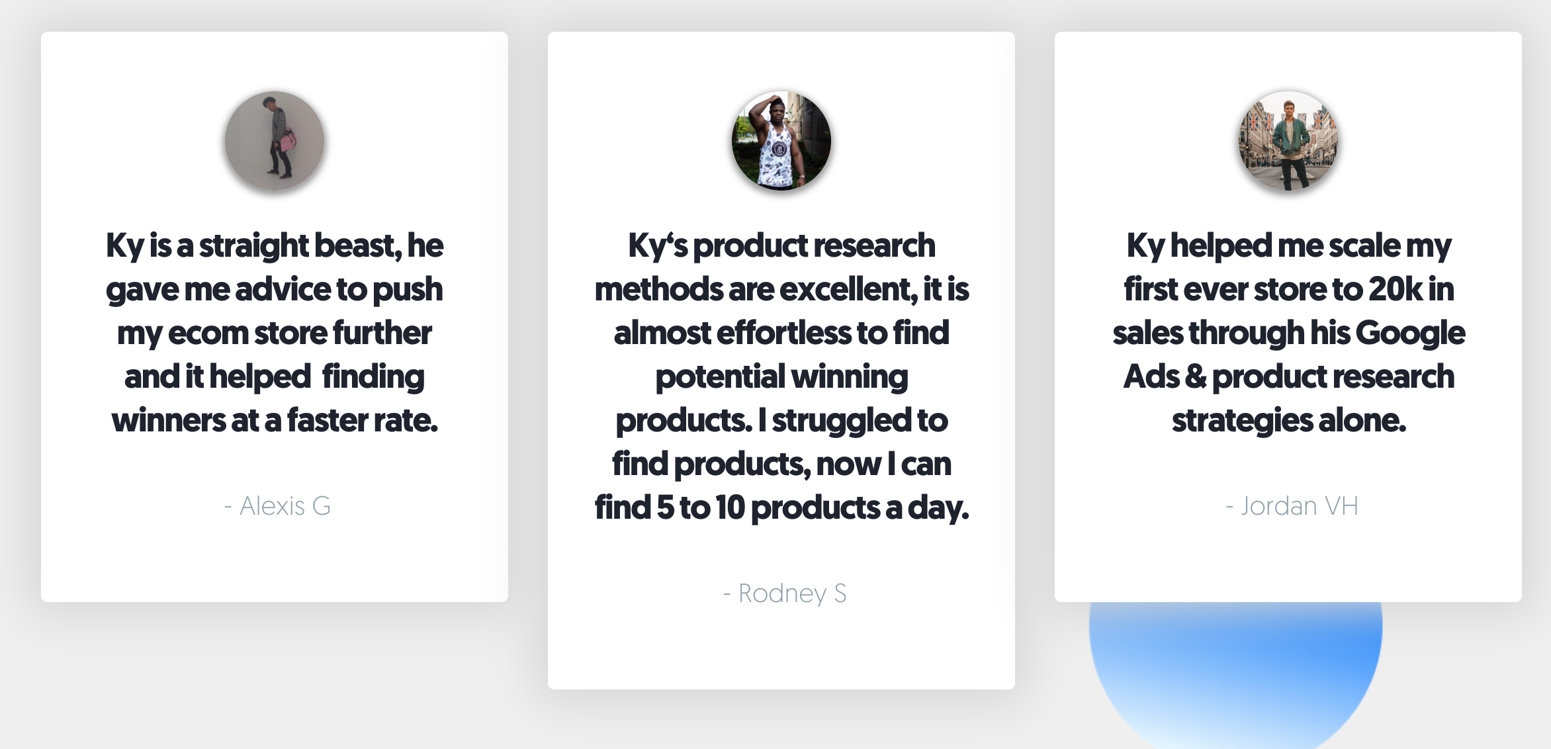Viewport: 1551px width, 749px height.
Task: Click the '- Jordan VH' author name
Action: point(1292,506)
